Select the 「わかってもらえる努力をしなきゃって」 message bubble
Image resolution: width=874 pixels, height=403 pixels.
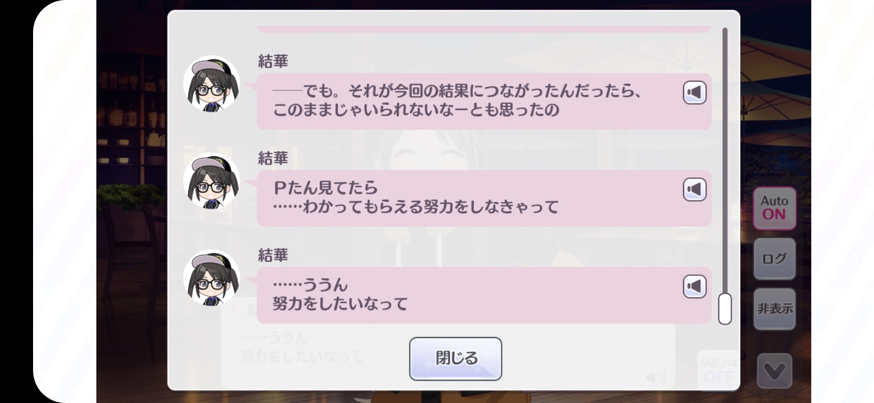(x=484, y=198)
